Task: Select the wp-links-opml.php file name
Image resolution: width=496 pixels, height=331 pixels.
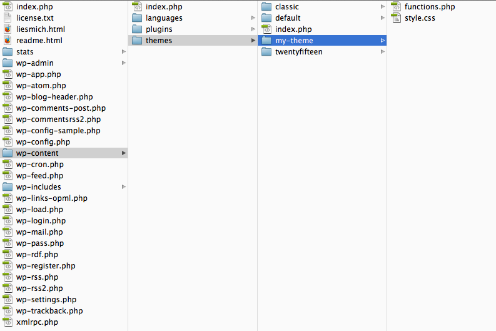Action: click(x=52, y=198)
